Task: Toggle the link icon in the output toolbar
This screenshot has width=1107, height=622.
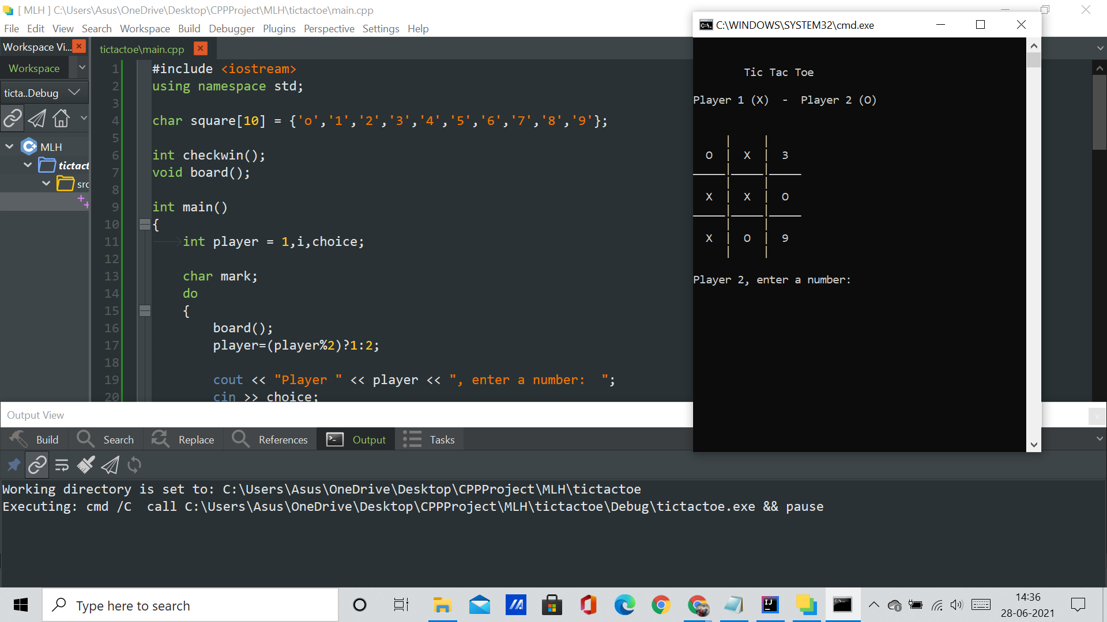Action: [37, 465]
